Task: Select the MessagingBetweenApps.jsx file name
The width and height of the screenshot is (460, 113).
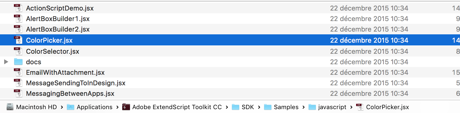Action: pyautogui.click(x=70, y=94)
